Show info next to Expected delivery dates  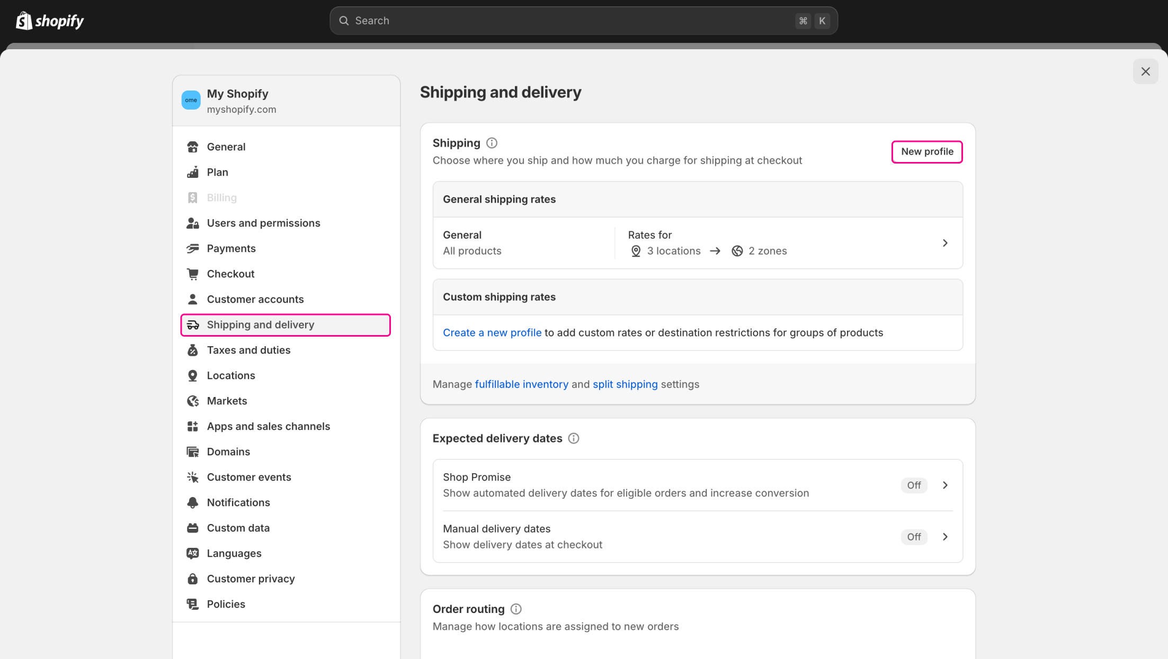pyautogui.click(x=574, y=438)
